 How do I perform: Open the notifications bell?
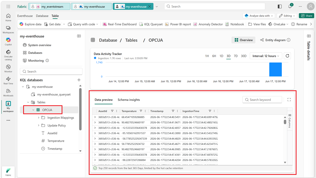coord(290,7)
